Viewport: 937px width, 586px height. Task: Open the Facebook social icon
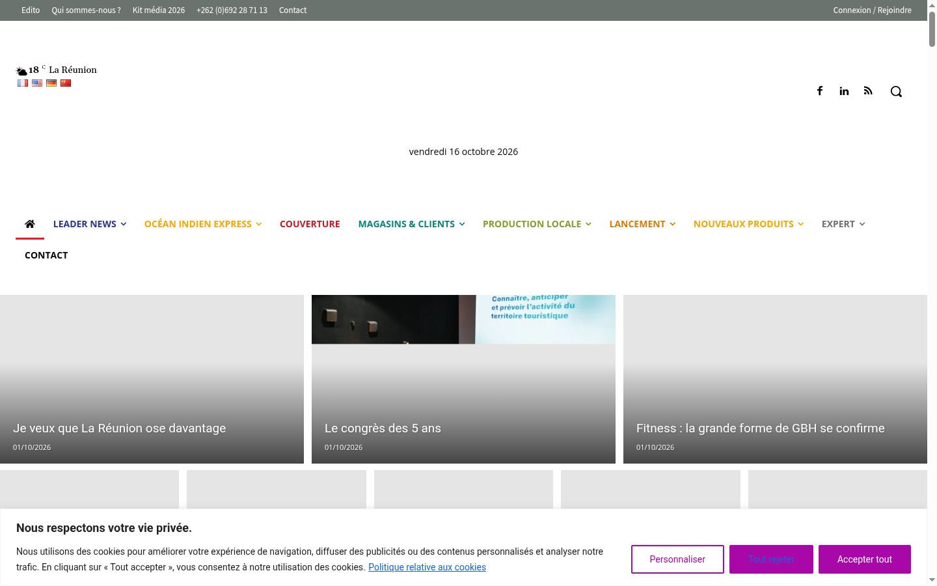(x=820, y=91)
